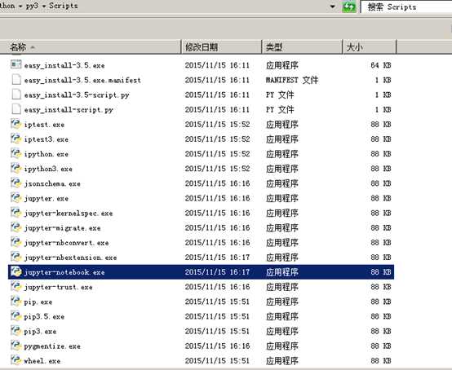
Task: Select file name iptest3.exe
Action: pyautogui.click(x=47, y=139)
